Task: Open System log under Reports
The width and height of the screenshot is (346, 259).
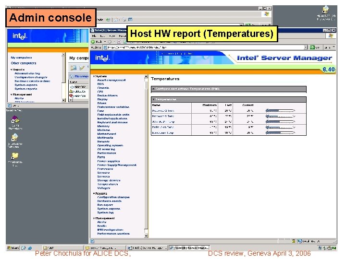Action: [x=105, y=213]
